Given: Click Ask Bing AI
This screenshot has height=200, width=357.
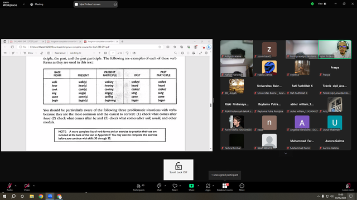Looking at the screenshot, I should (75, 53).
